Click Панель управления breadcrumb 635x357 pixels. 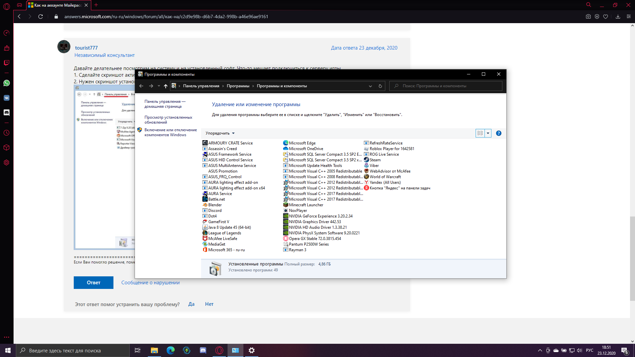(201, 86)
